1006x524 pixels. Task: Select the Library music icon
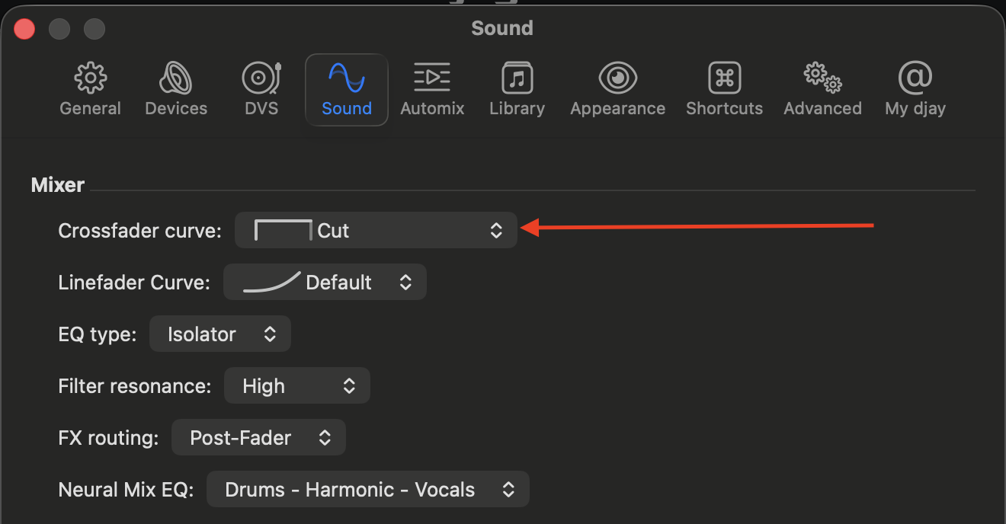click(x=517, y=78)
